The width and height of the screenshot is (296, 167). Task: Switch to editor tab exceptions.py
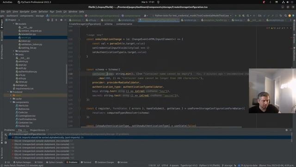[x=276, y=20]
